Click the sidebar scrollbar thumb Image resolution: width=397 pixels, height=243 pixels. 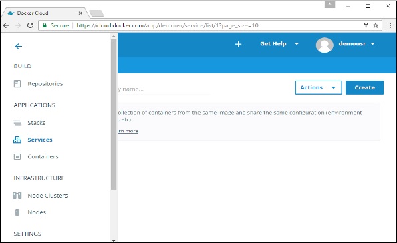(114, 114)
